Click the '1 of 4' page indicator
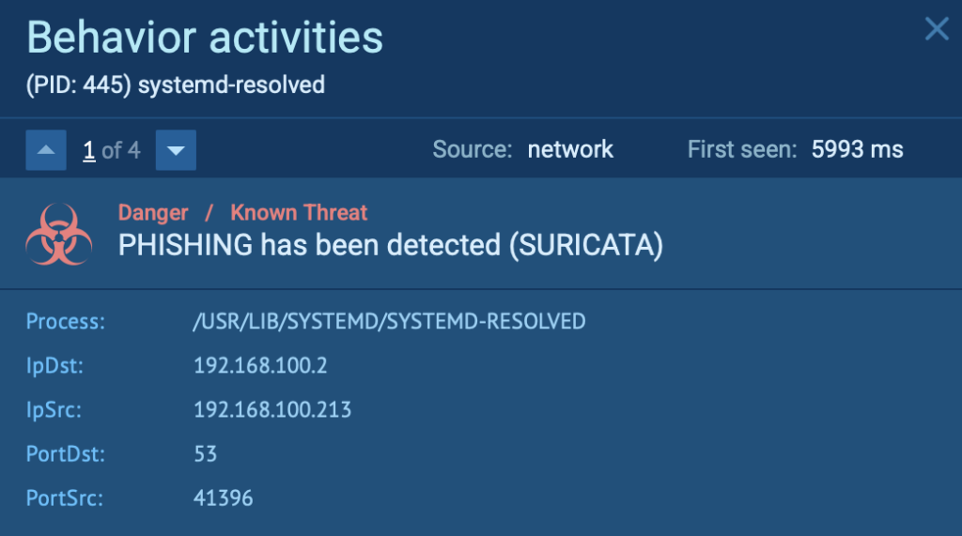The width and height of the screenshot is (962, 536). 111,150
